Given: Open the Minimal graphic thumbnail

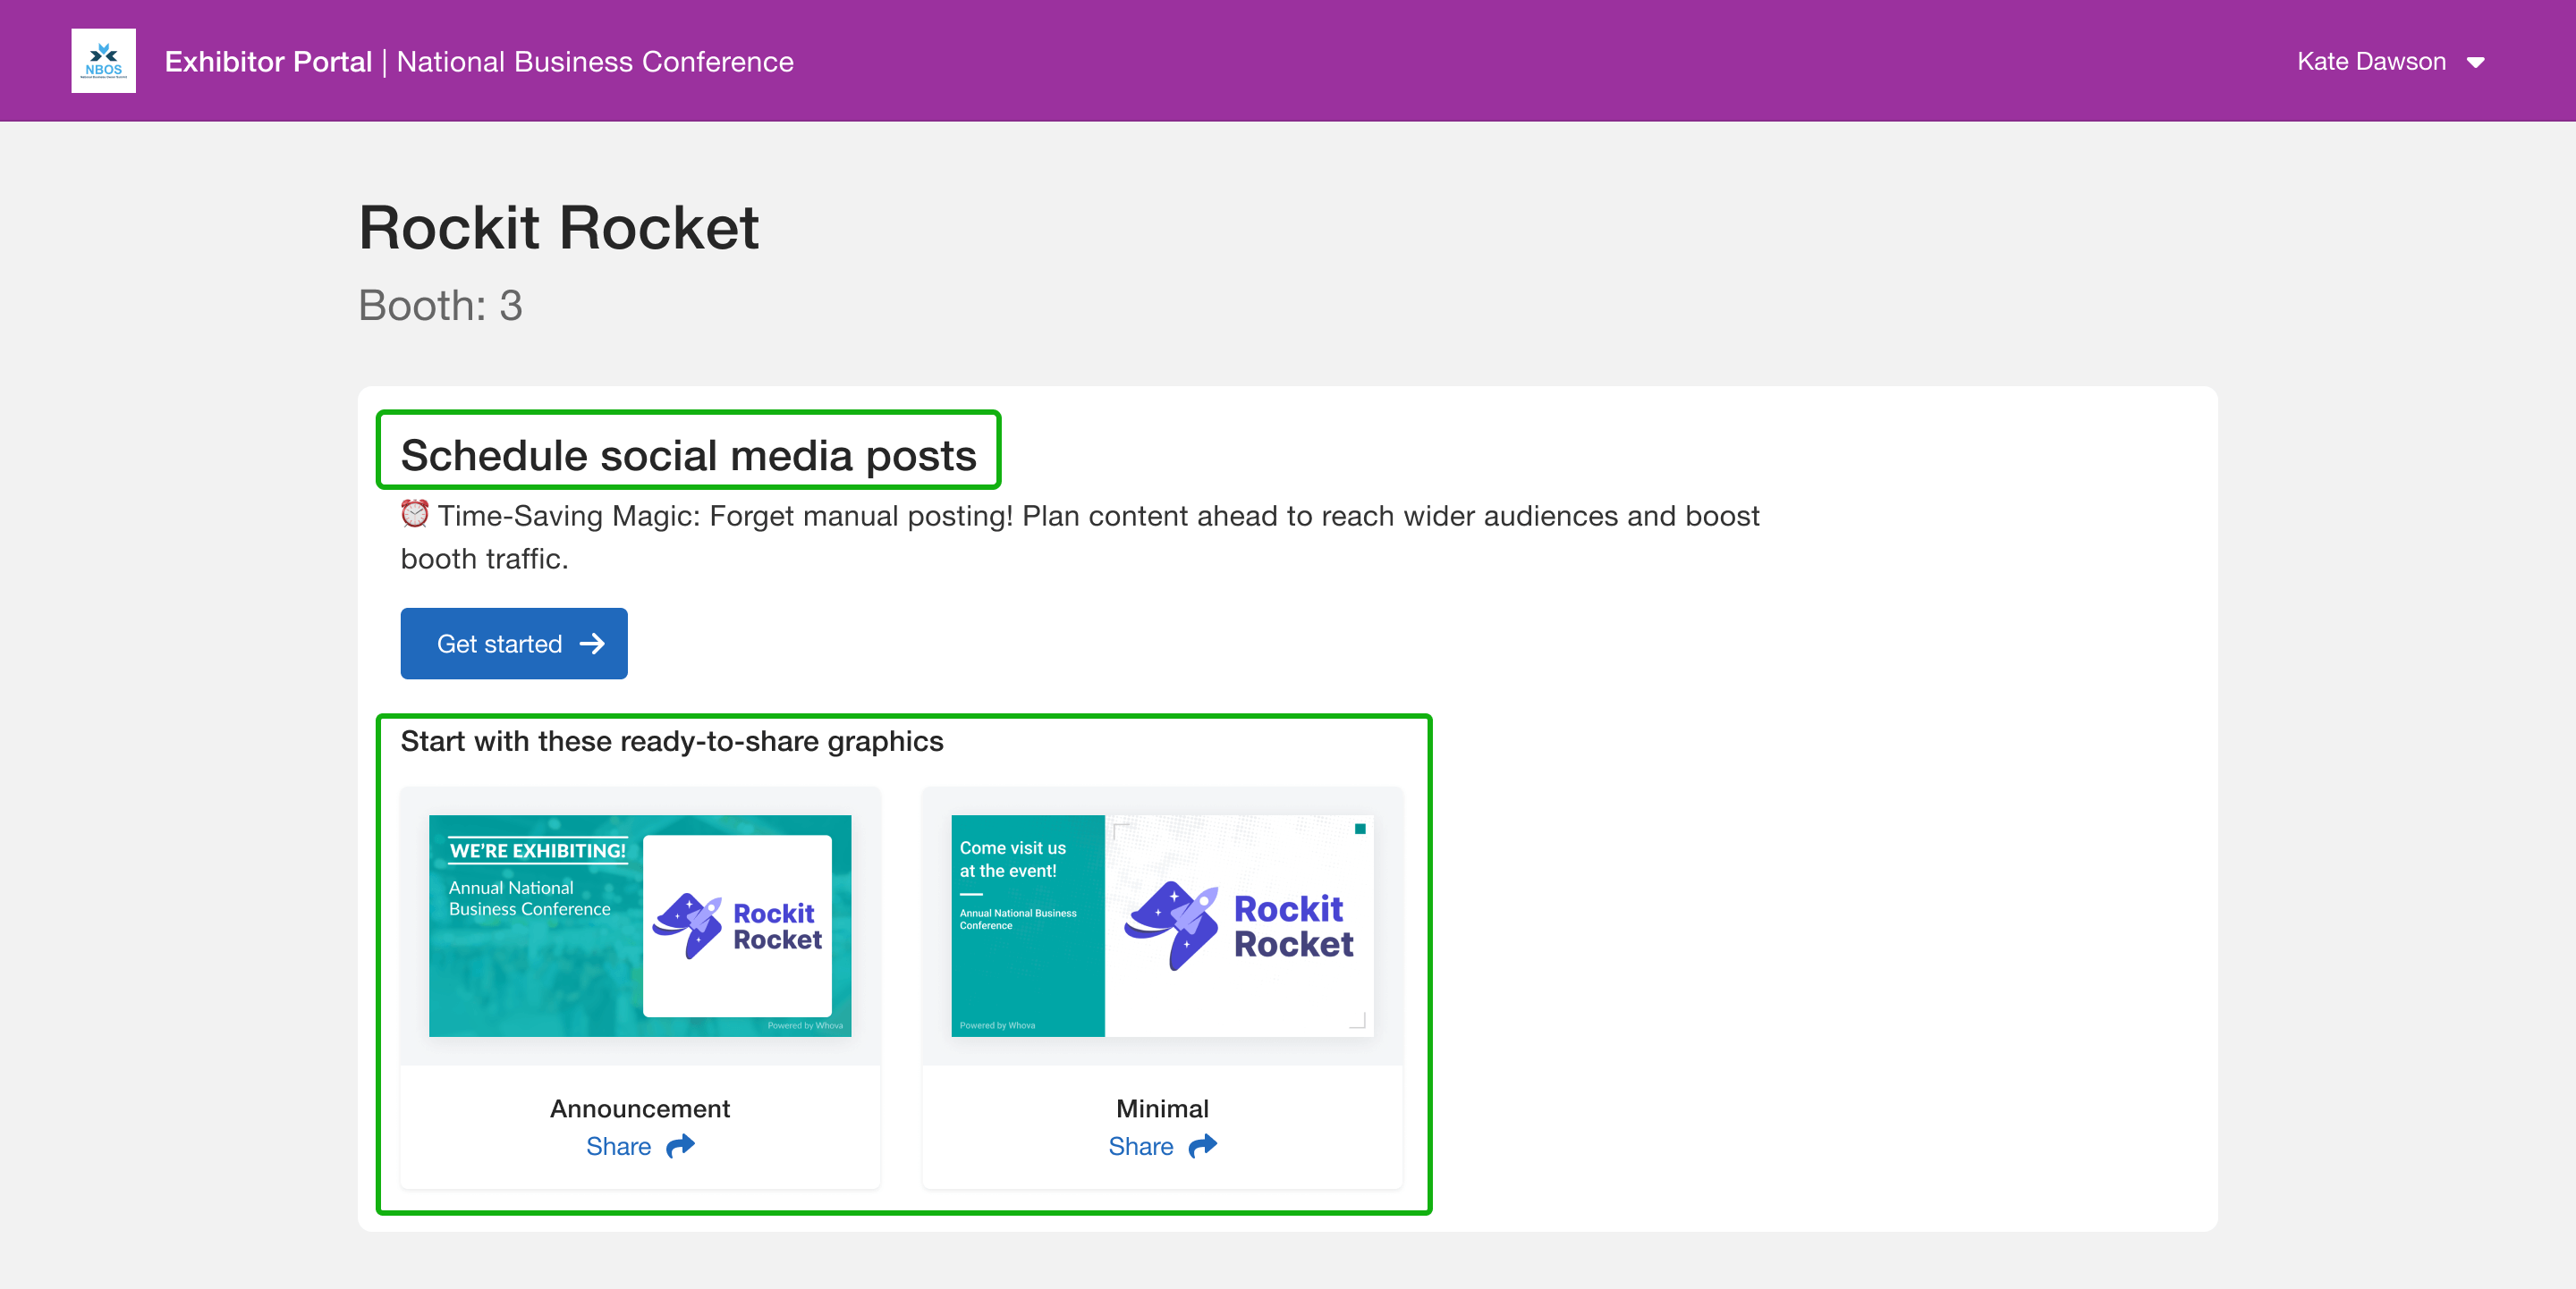Looking at the screenshot, I should (1162, 925).
